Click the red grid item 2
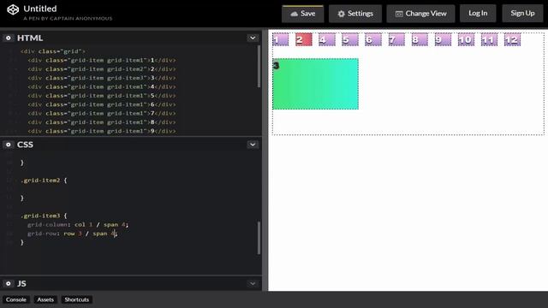The width and height of the screenshot is (548, 308). 304,39
